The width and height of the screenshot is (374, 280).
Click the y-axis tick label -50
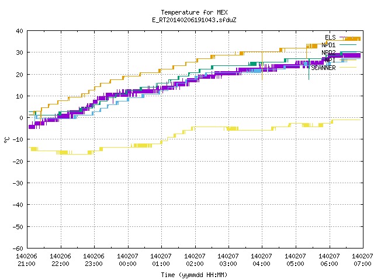tap(18, 227)
